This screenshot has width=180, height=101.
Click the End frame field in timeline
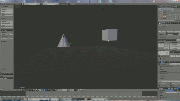click(x=44, y=99)
